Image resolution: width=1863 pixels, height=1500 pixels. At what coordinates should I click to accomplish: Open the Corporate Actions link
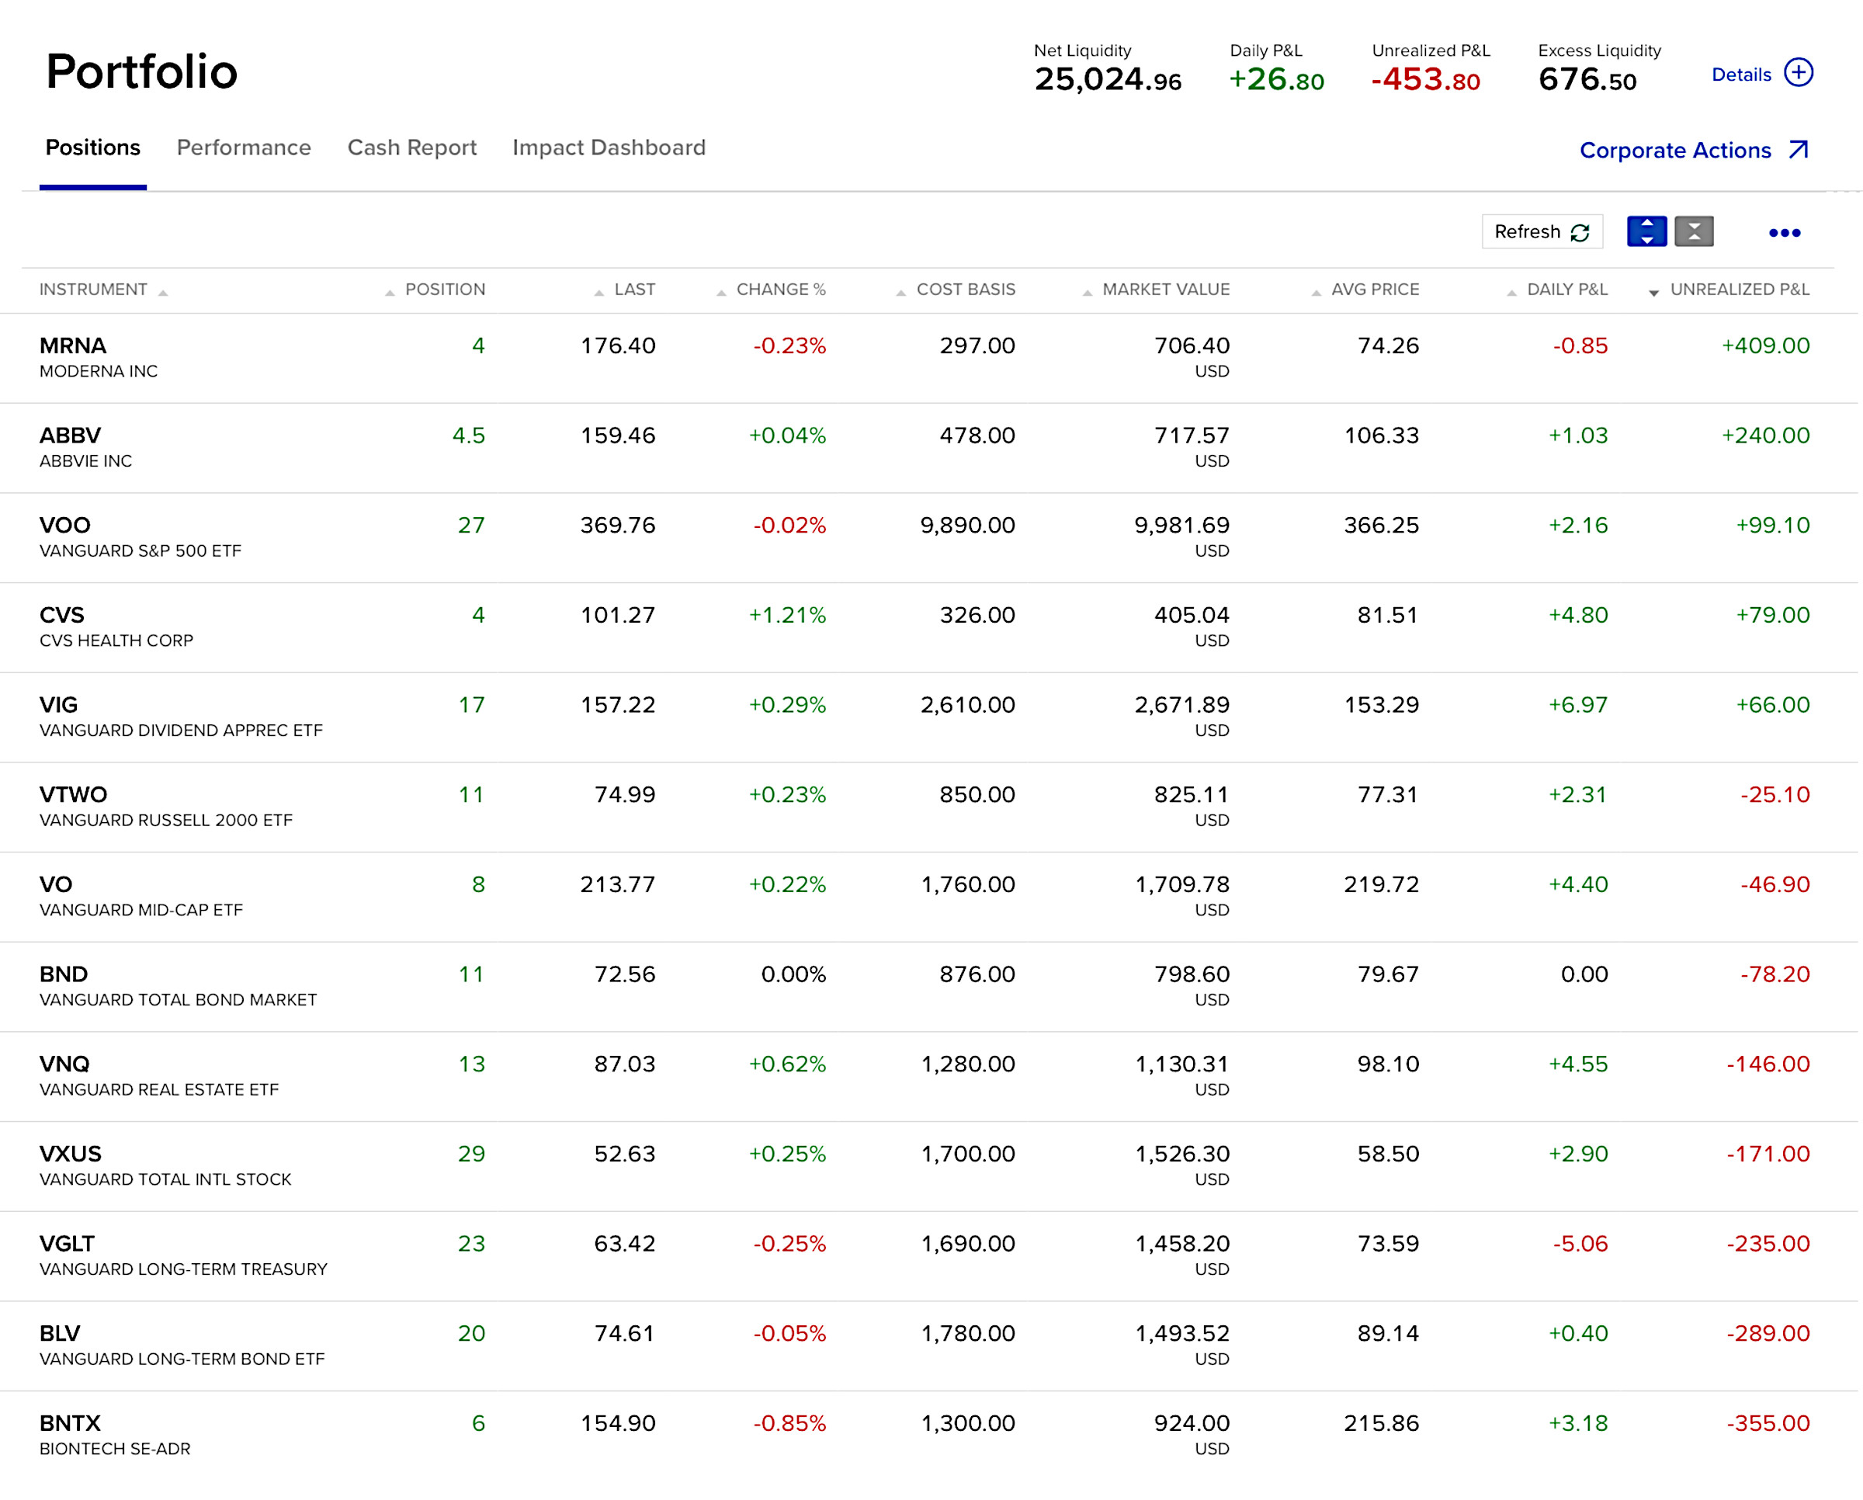[1675, 151]
